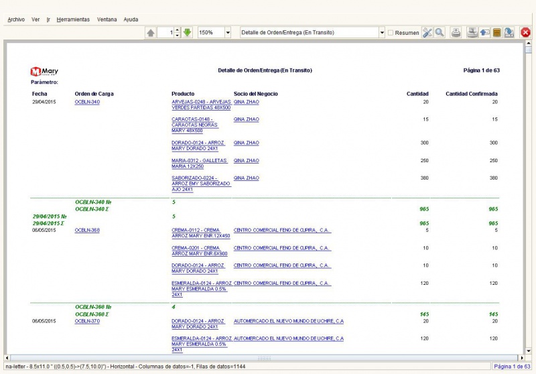Click the OCBLN-340 order link
This screenshot has width=536, height=374.
pos(87,102)
